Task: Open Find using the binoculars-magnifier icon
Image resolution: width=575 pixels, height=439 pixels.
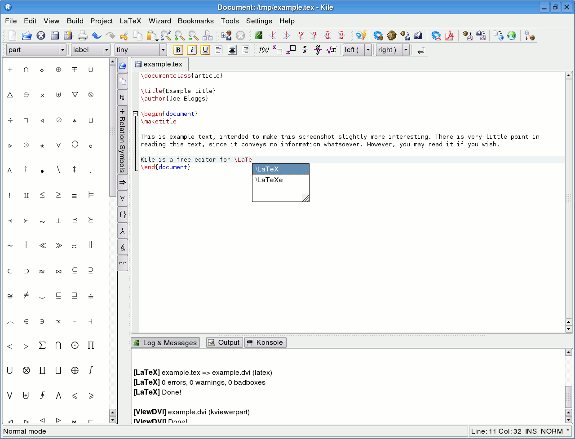Action: coord(166,35)
